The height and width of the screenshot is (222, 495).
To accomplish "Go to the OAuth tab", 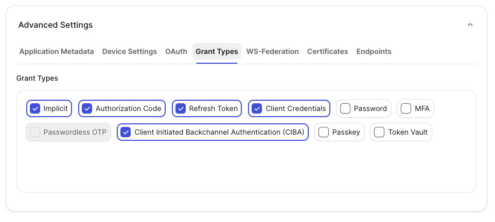I will pyautogui.click(x=176, y=51).
